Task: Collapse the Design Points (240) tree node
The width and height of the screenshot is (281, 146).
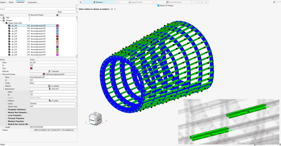Action: 4,23
